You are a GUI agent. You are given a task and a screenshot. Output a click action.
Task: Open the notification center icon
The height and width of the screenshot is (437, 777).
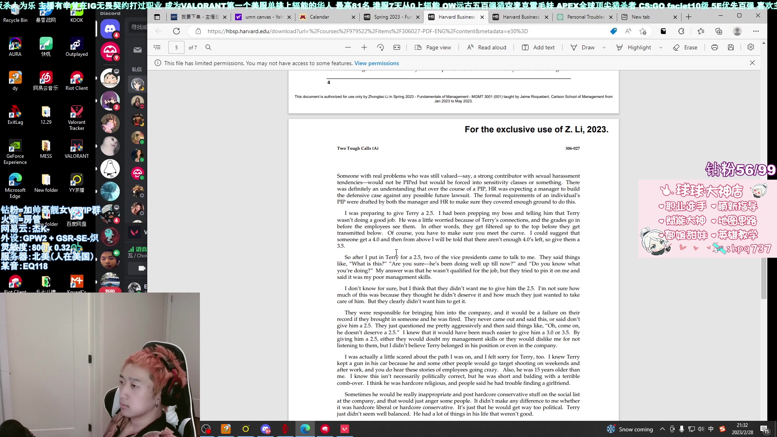pos(764,429)
